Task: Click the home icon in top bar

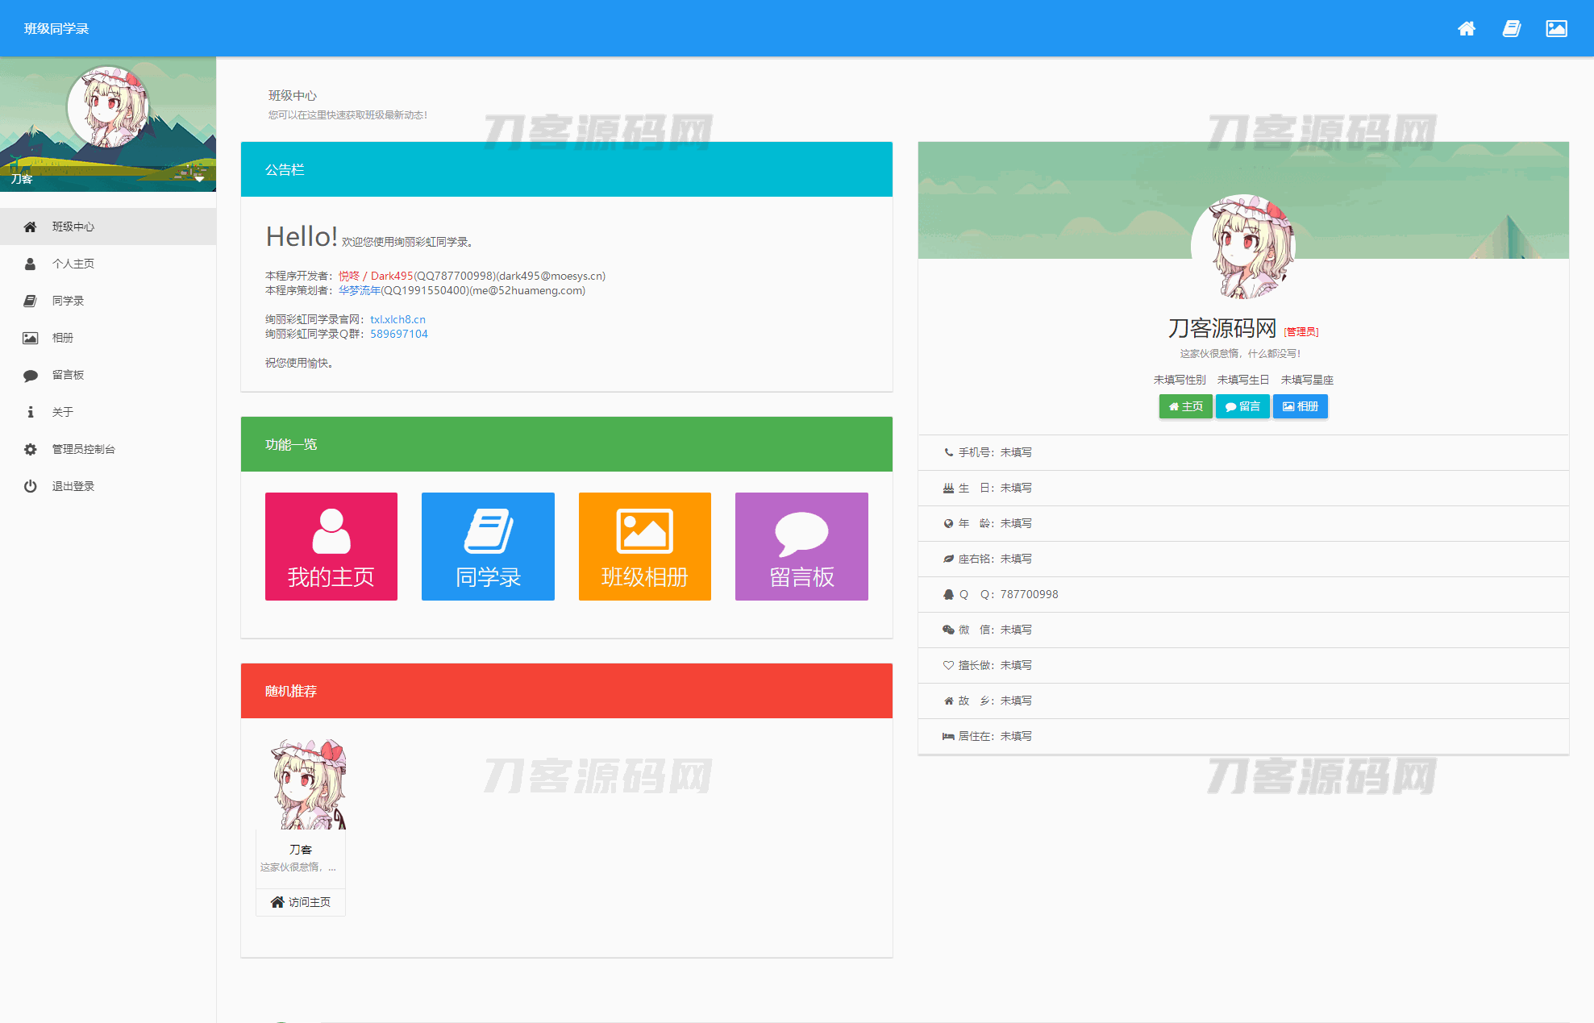Action: [1467, 29]
